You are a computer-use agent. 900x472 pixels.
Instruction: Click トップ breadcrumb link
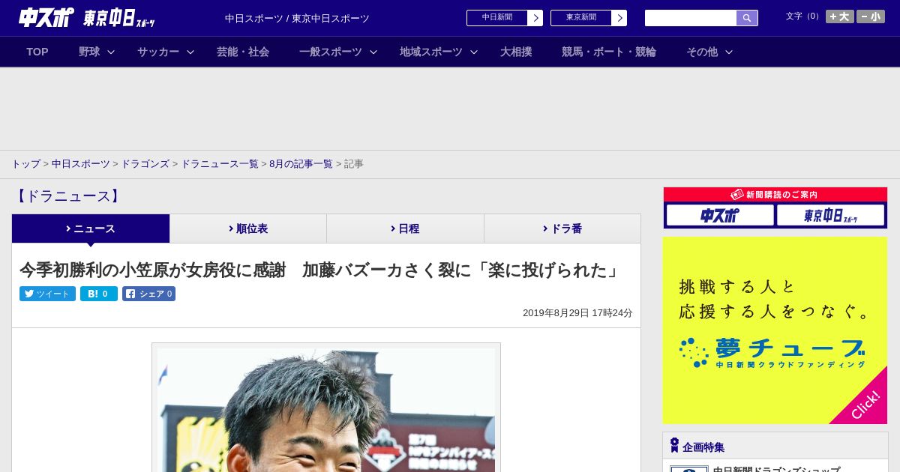[x=25, y=164]
